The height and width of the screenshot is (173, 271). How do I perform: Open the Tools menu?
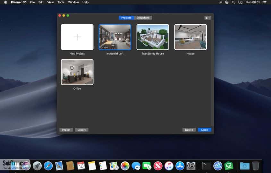pyautogui.click(x=61, y=2)
